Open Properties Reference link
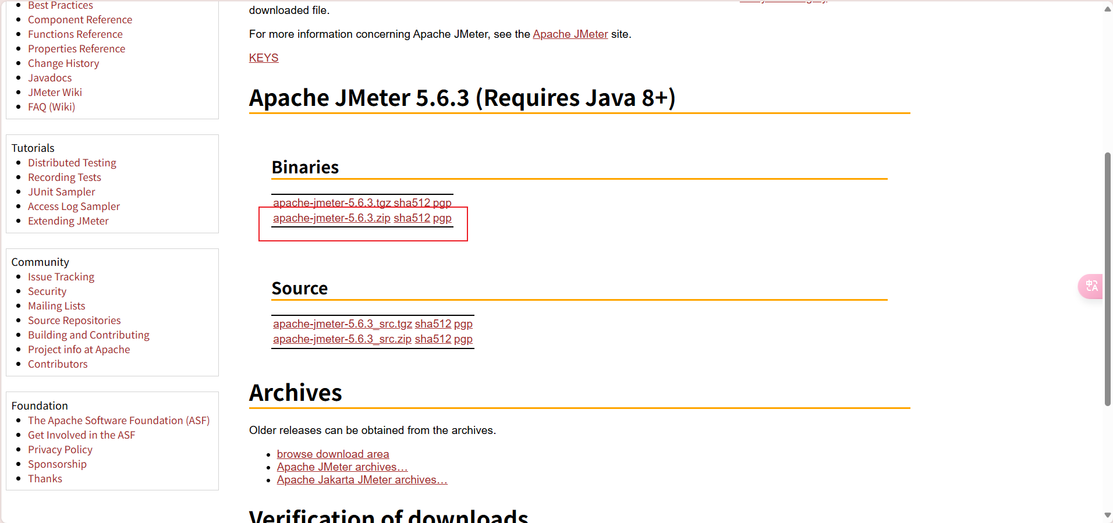This screenshot has height=523, width=1113. click(x=76, y=49)
